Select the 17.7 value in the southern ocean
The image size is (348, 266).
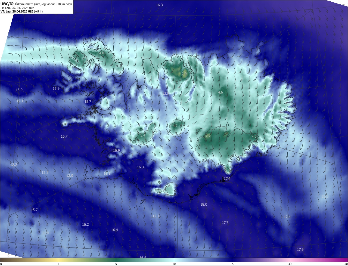pos(225,223)
